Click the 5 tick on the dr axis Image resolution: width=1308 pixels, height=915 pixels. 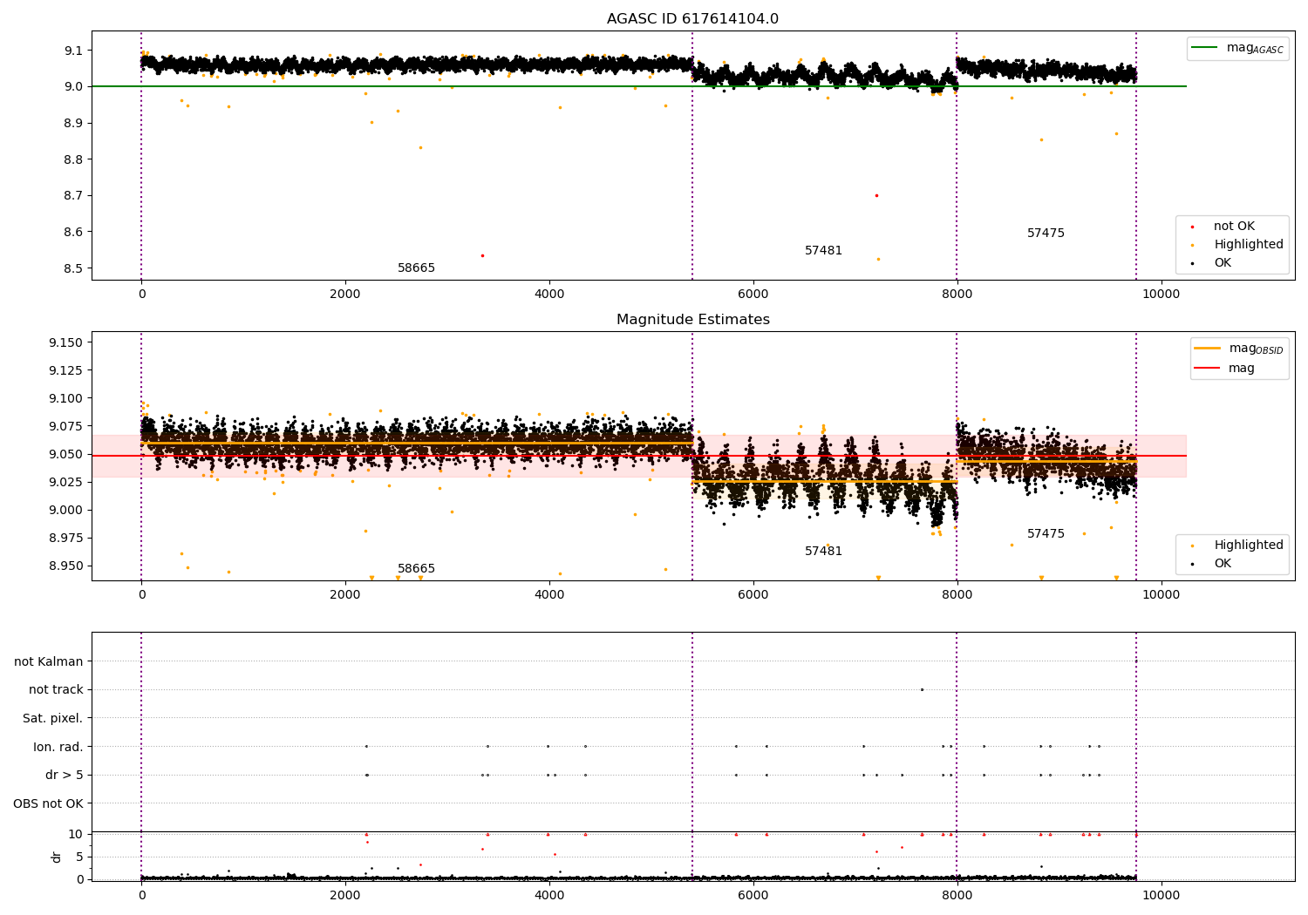(x=79, y=857)
